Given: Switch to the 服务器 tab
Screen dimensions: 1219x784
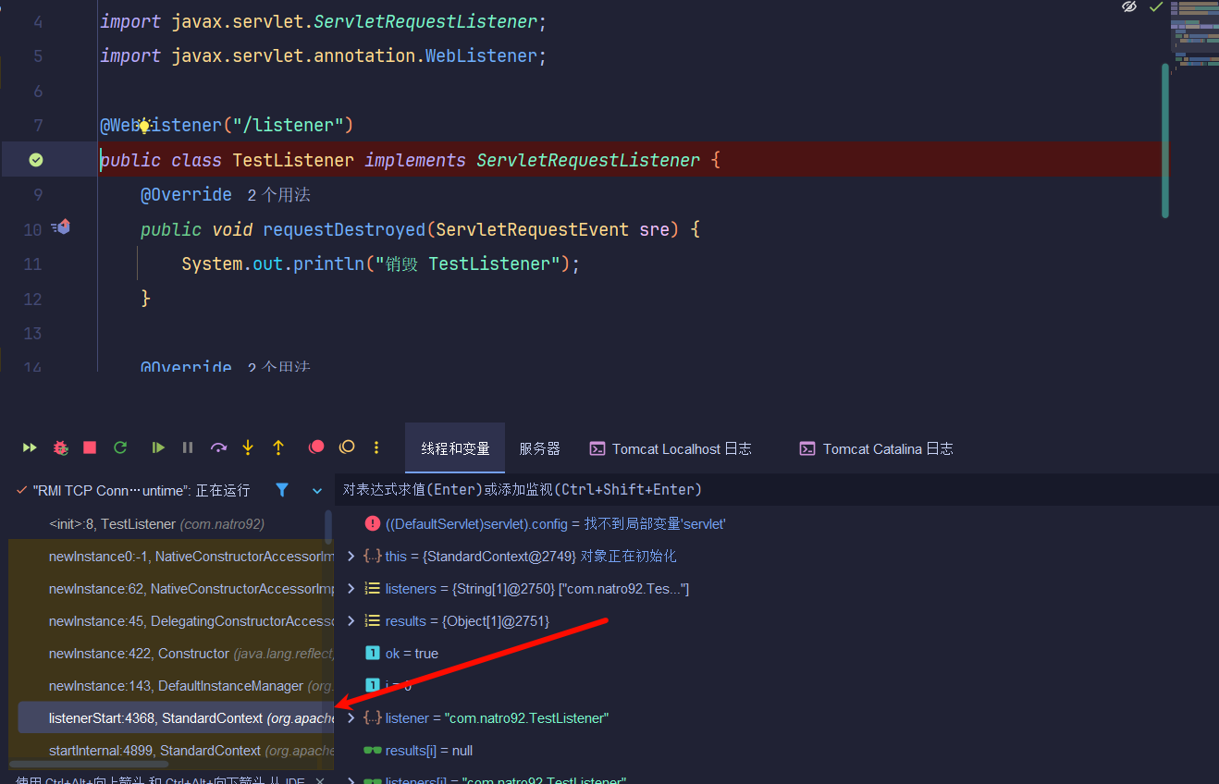Looking at the screenshot, I should point(539,448).
